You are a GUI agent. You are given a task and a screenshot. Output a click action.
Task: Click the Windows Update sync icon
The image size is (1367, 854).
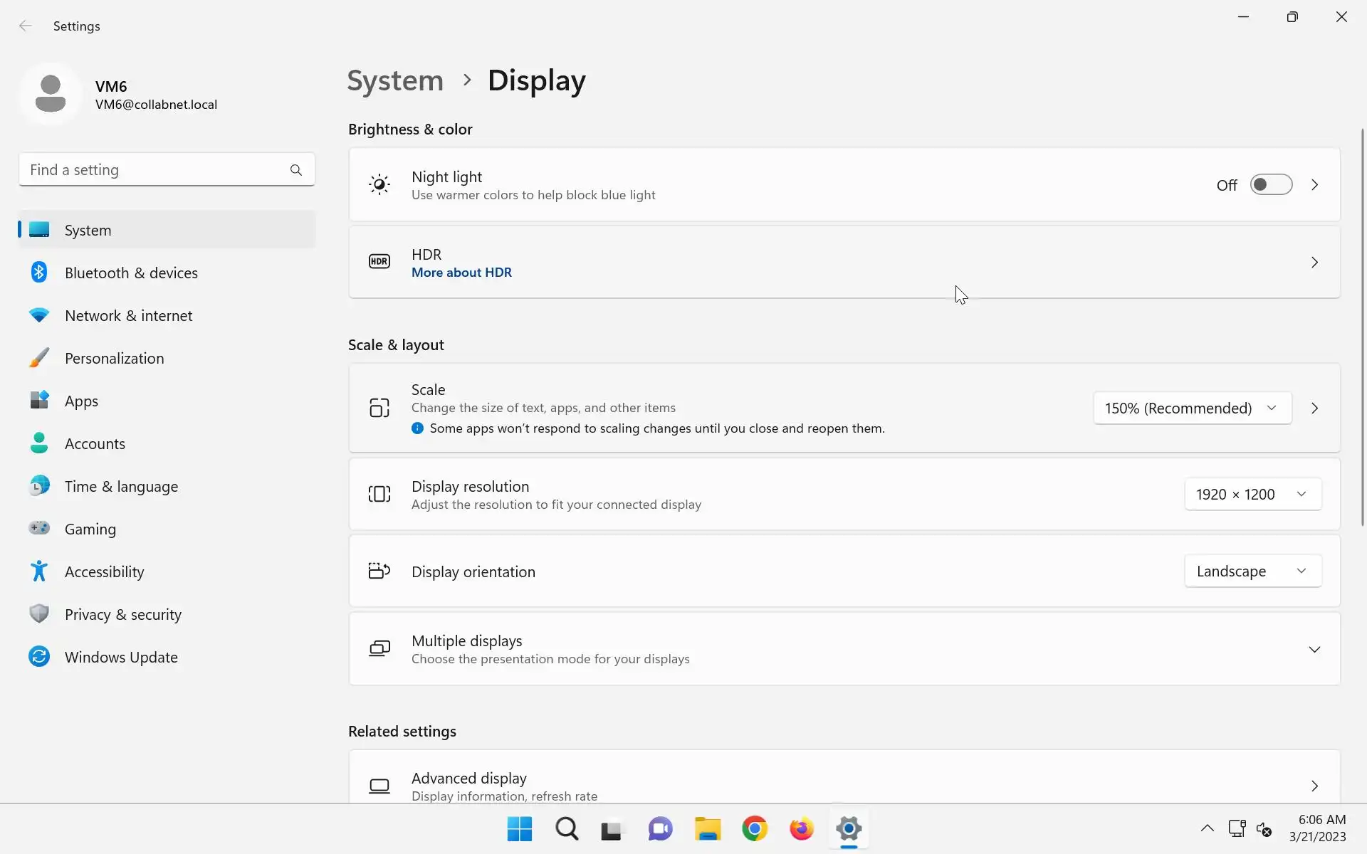point(39,657)
